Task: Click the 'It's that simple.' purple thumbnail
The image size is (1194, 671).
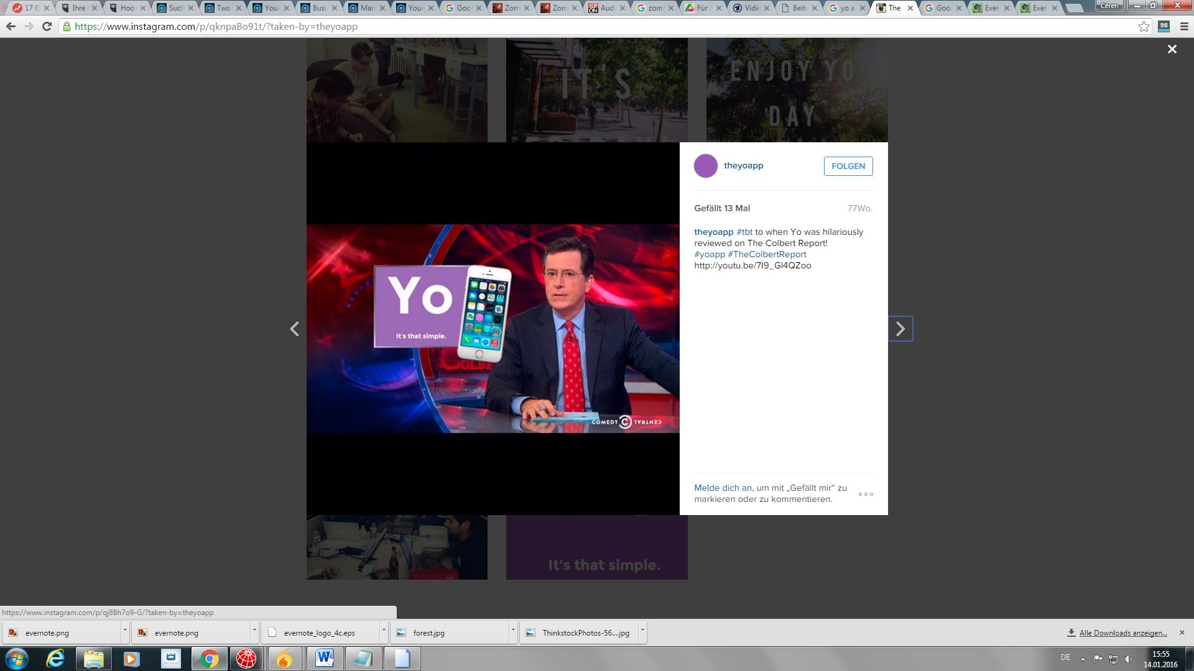Action: (x=596, y=547)
